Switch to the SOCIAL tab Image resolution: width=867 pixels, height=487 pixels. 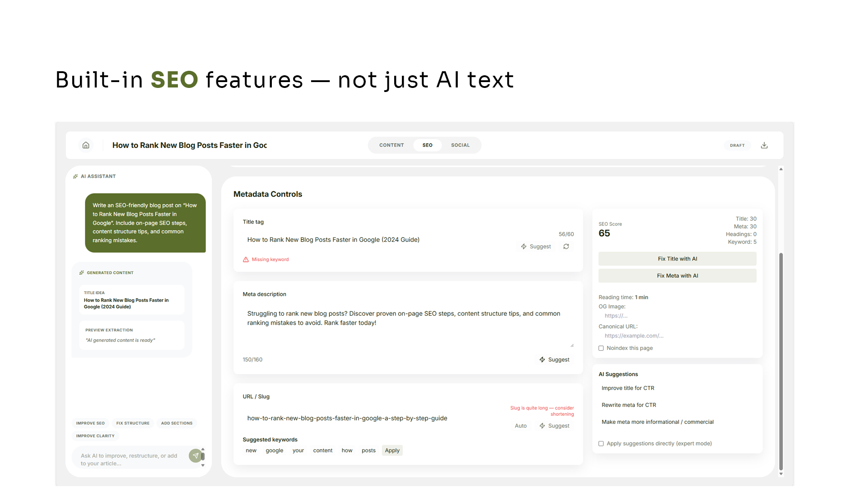pyautogui.click(x=460, y=145)
